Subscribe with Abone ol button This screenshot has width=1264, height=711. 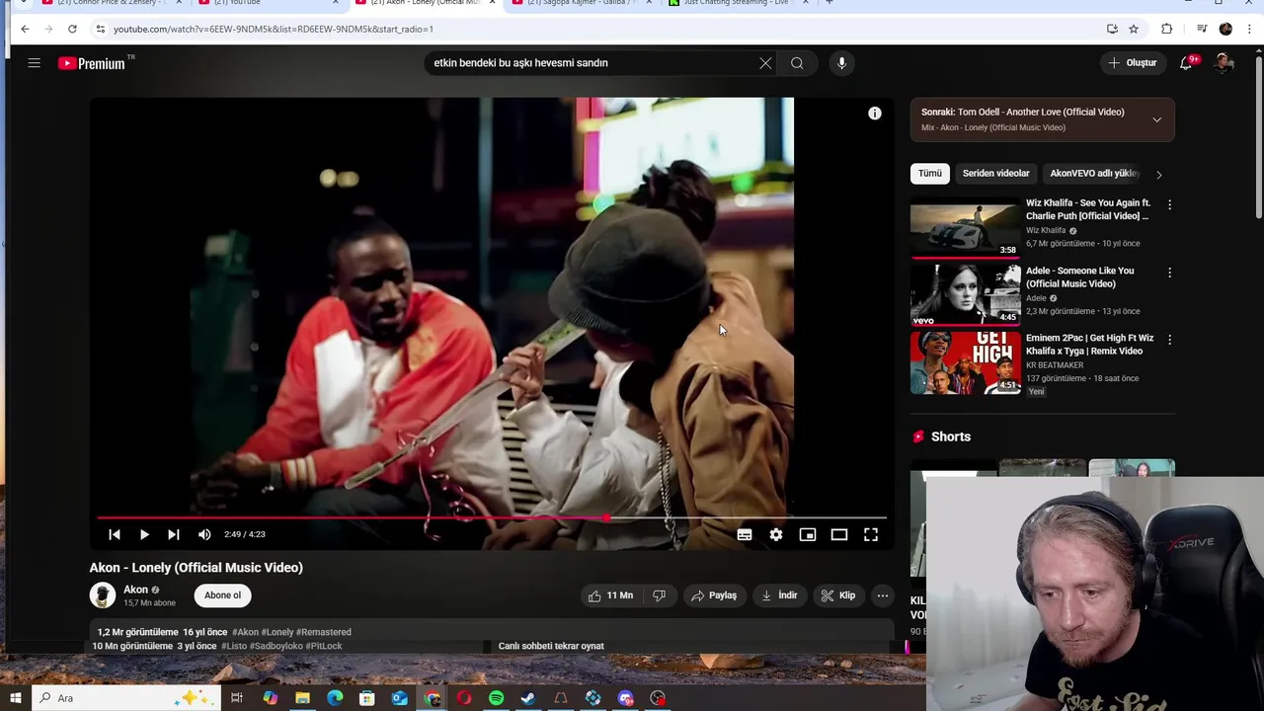tap(222, 595)
